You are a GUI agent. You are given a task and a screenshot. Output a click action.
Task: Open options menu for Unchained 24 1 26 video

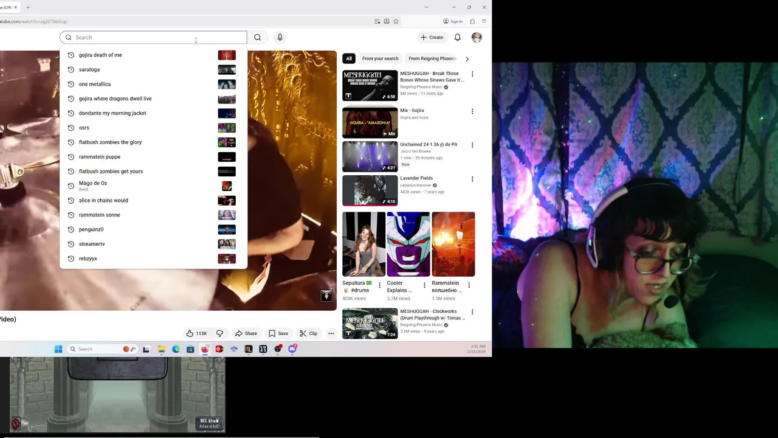coord(472,145)
